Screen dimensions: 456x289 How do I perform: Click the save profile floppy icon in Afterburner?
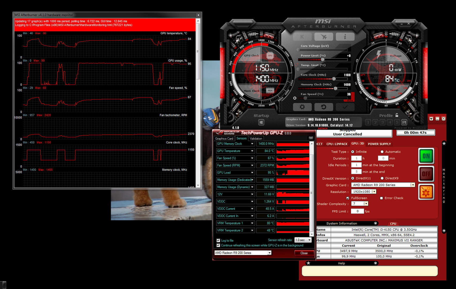pos(404,122)
